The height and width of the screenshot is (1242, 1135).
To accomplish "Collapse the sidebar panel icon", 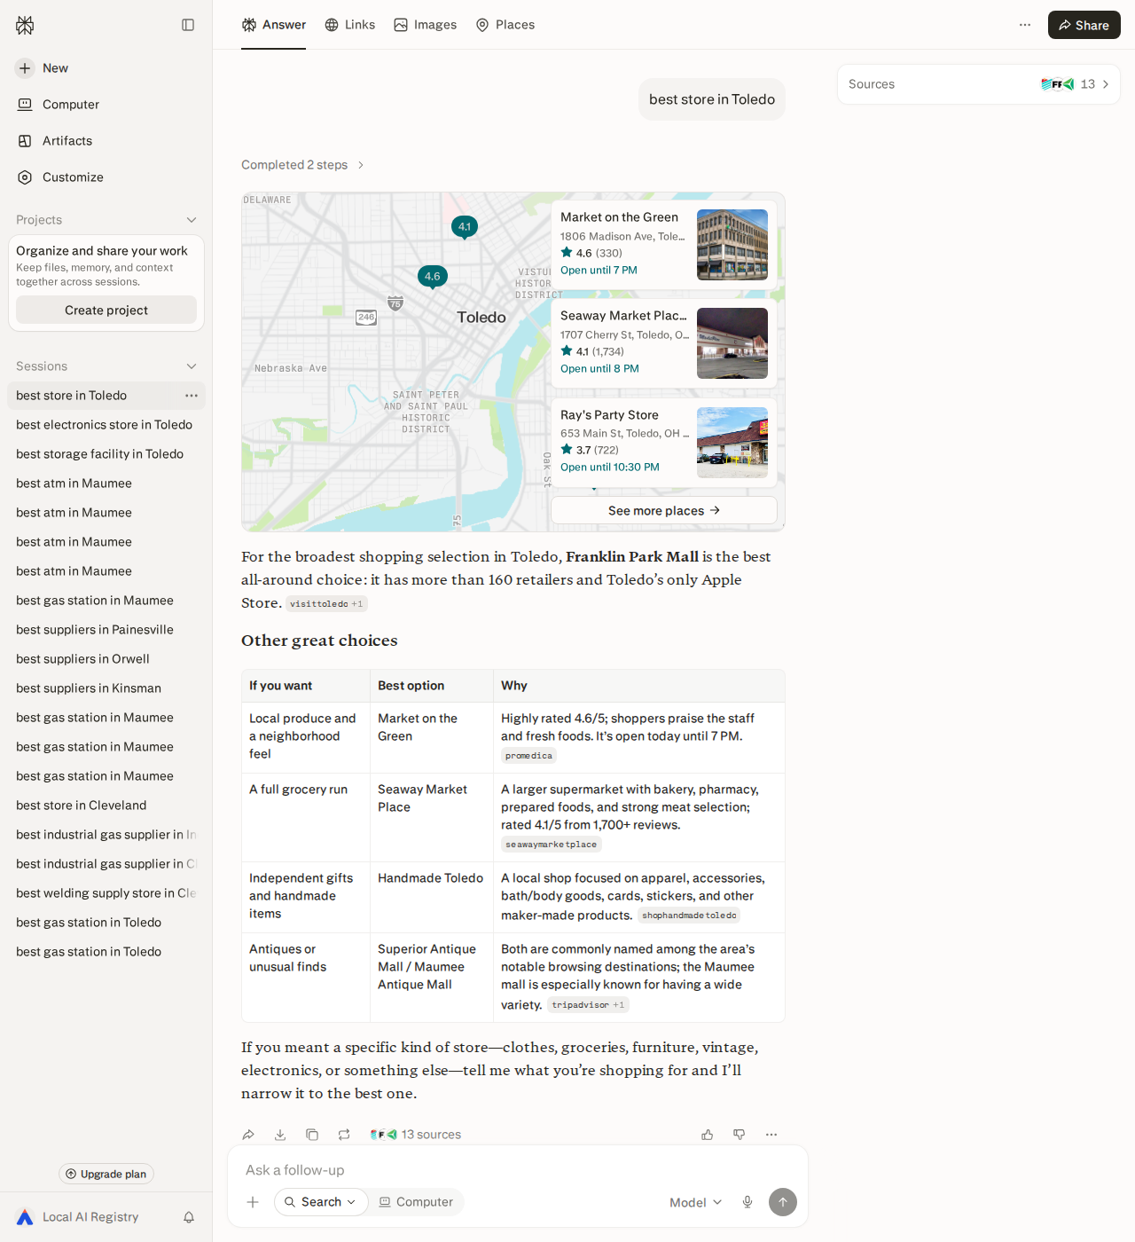I will [x=188, y=25].
